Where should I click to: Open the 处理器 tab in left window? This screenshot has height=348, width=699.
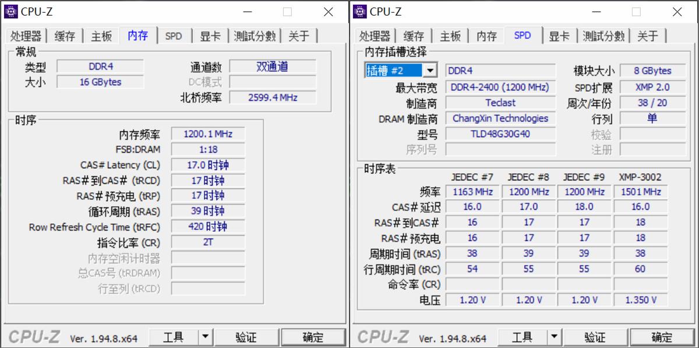pos(26,36)
